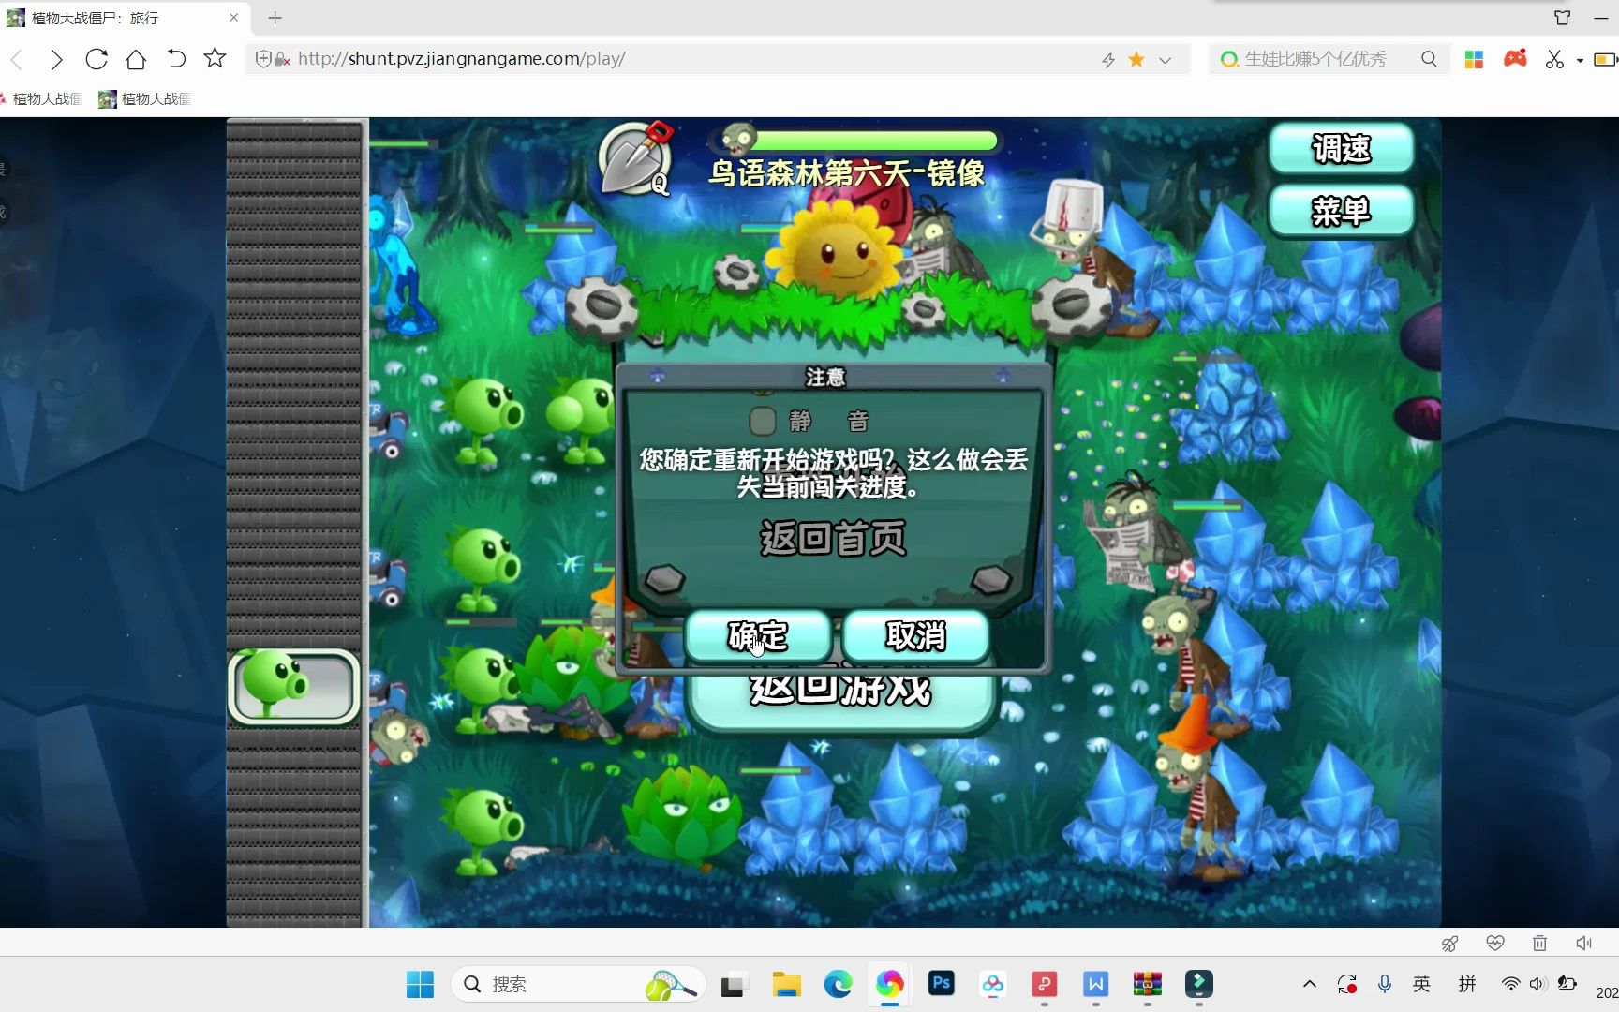Viewport: 1619px width, 1012px height.
Task: Toggle the browser sound speaker icon
Action: coord(1583,943)
